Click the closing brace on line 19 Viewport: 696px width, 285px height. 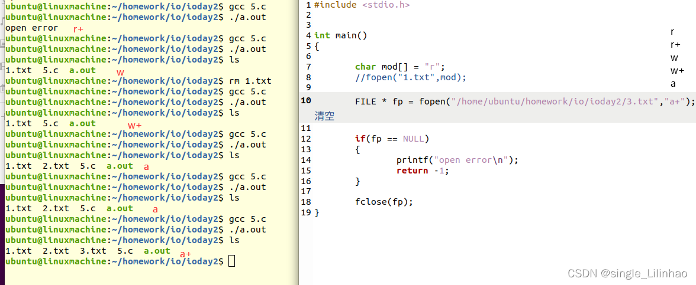[317, 212]
